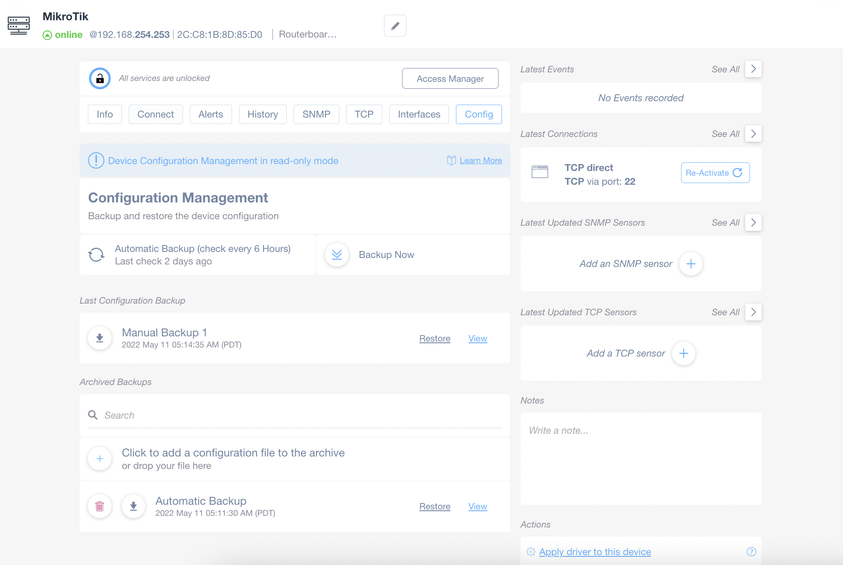Viewport: 843px width, 565px height.
Task: Click See All for SNMP Sensors
Action: pos(725,222)
